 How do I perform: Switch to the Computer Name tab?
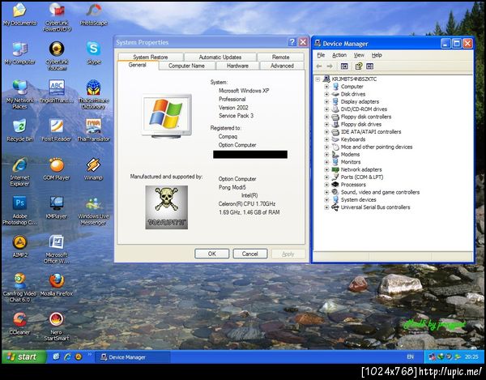coord(186,66)
